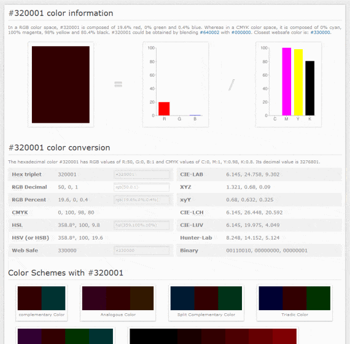This screenshot has height=344, width=350.
Task: Follow the websafe #330000 link
Action: tap(320, 33)
